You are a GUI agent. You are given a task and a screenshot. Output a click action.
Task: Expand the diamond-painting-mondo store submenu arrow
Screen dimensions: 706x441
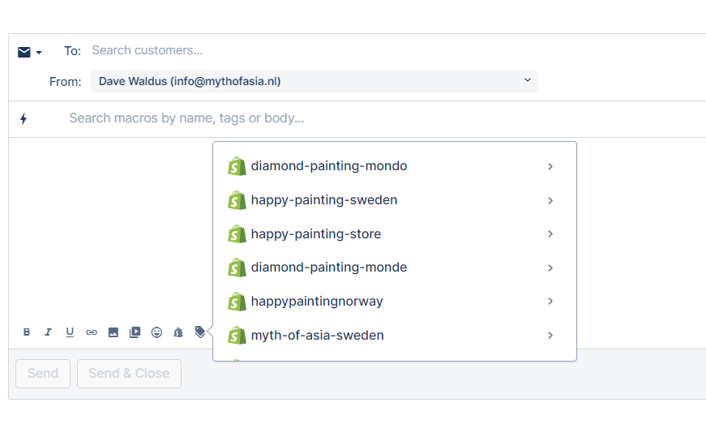(550, 166)
